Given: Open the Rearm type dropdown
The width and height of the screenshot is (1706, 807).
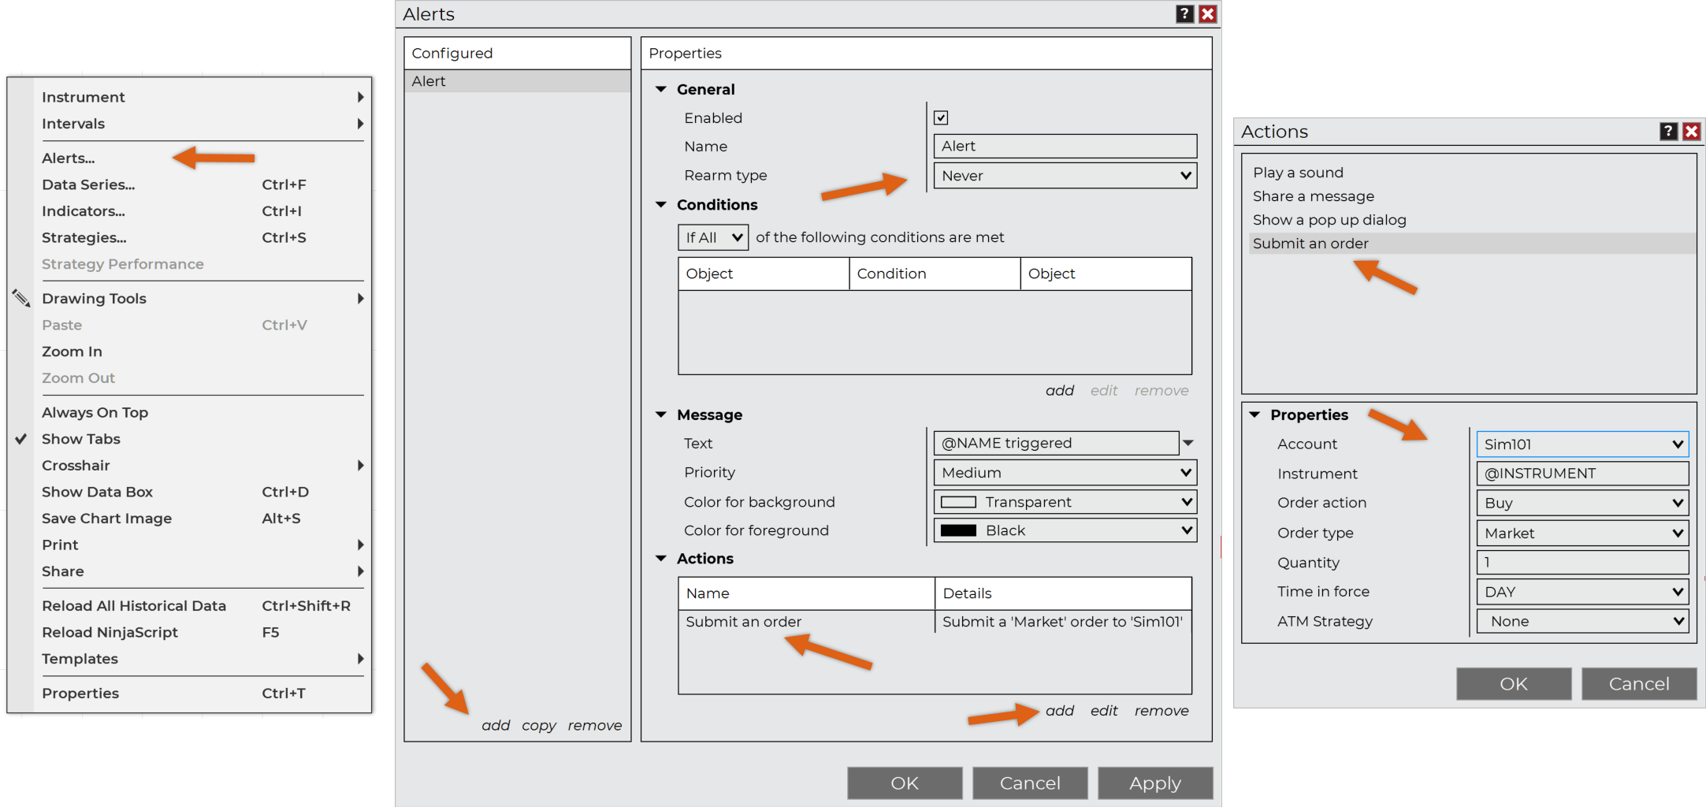Looking at the screenshot, I should (1065, 176).
